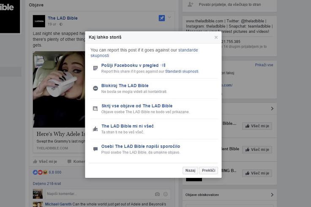This screenshot has width=311, height=207.
Task: Open the Adele article image
Action: click(x=59, y=89)
